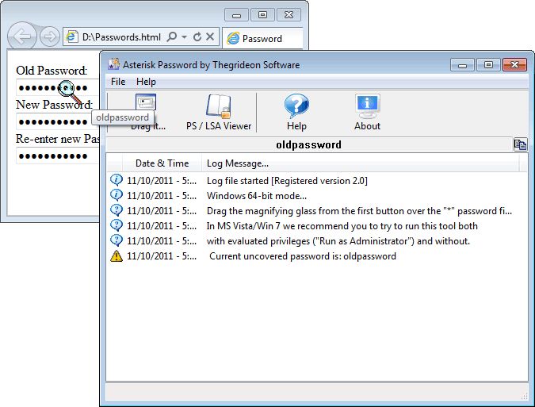Viewport: 535px width, 407px height.
Task: Click the Old Password field in browser
Action: (x=57, y=88)
